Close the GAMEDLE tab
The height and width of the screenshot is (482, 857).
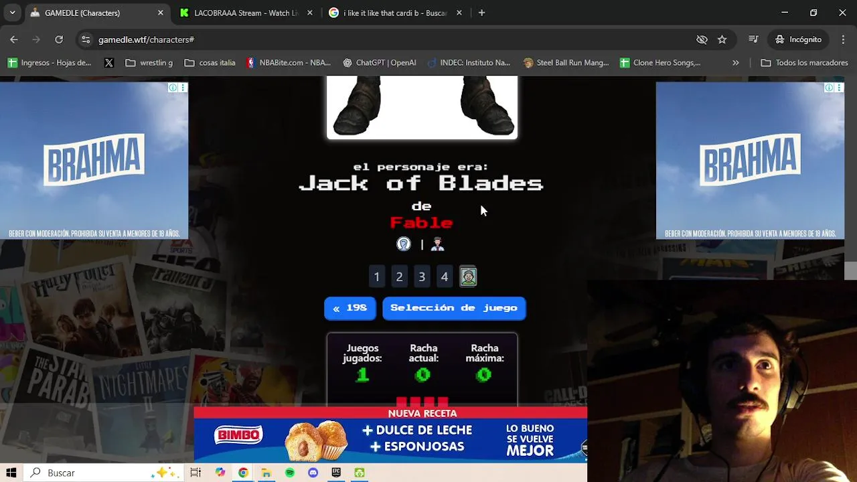[x=161, y=13]
